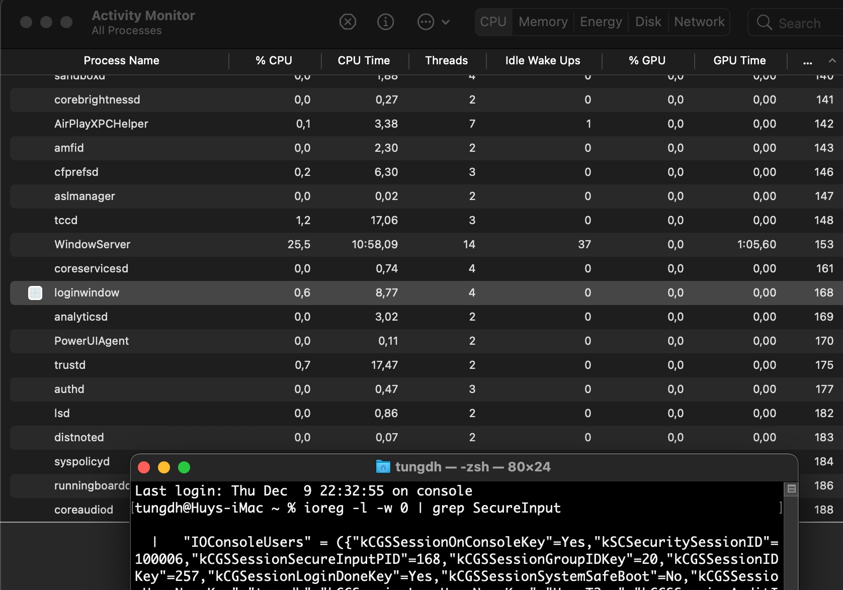
Task: Click trustd CPU Time 17,47
Action: 384,365
